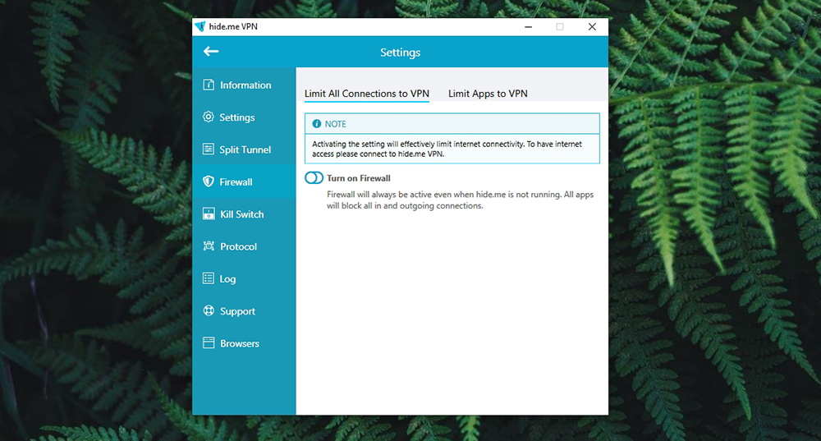This screenshot has width=821, height=441.
Task: Click the info icon beside NOTE
Action: [x=316, y=124]
